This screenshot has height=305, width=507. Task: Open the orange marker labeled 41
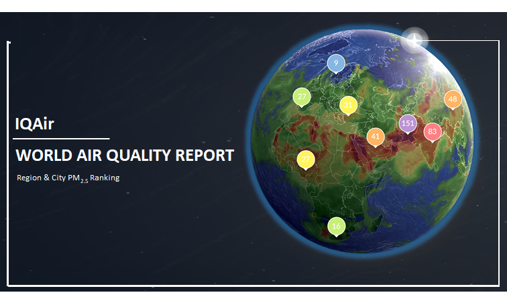(x=375, y=136)
